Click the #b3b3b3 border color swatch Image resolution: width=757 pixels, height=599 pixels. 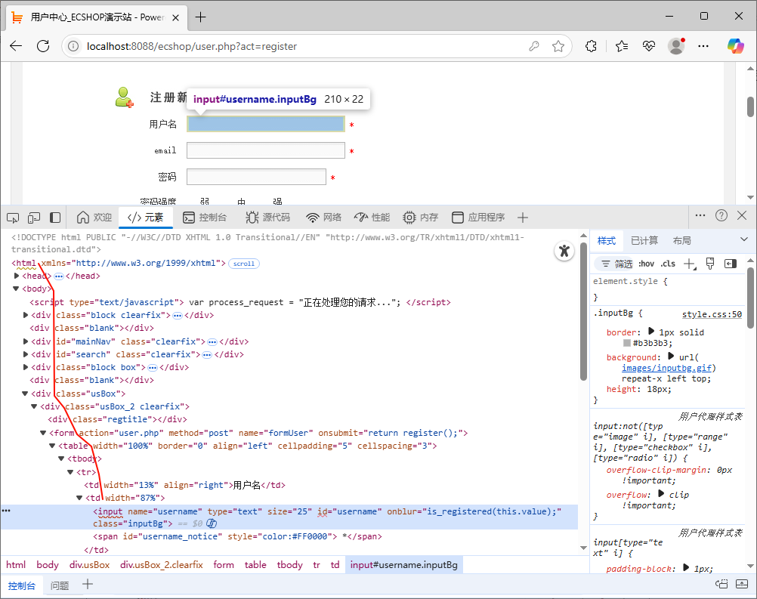coord(626,343)
